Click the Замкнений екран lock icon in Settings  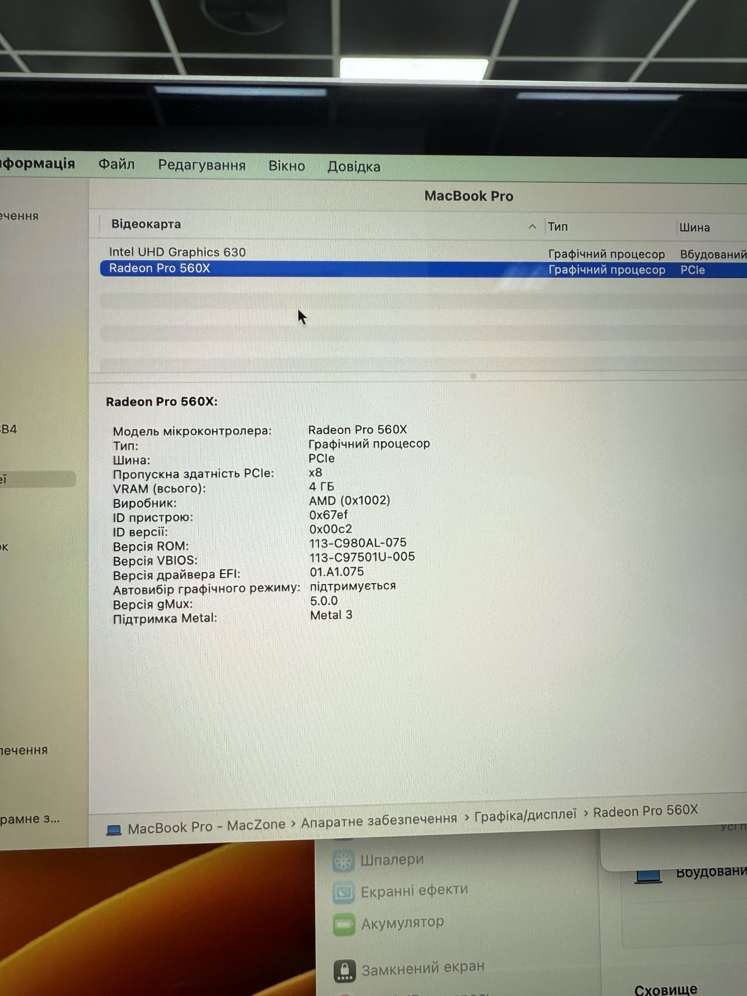pyautogui.click(x=345, y=971)
